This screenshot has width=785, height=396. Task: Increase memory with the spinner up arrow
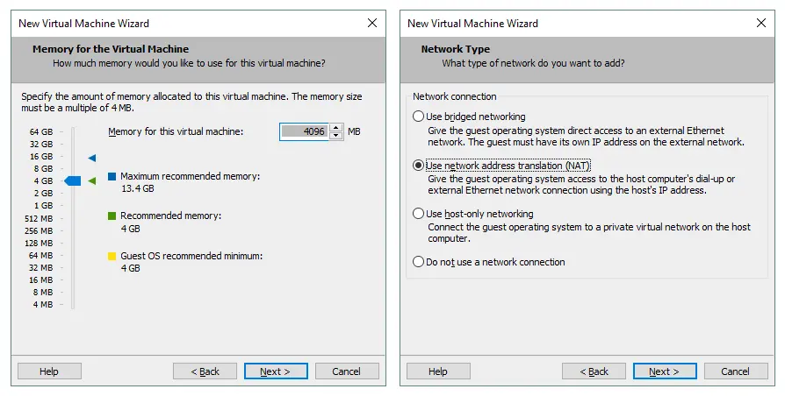pyautogui.click(x=335, y=128)
